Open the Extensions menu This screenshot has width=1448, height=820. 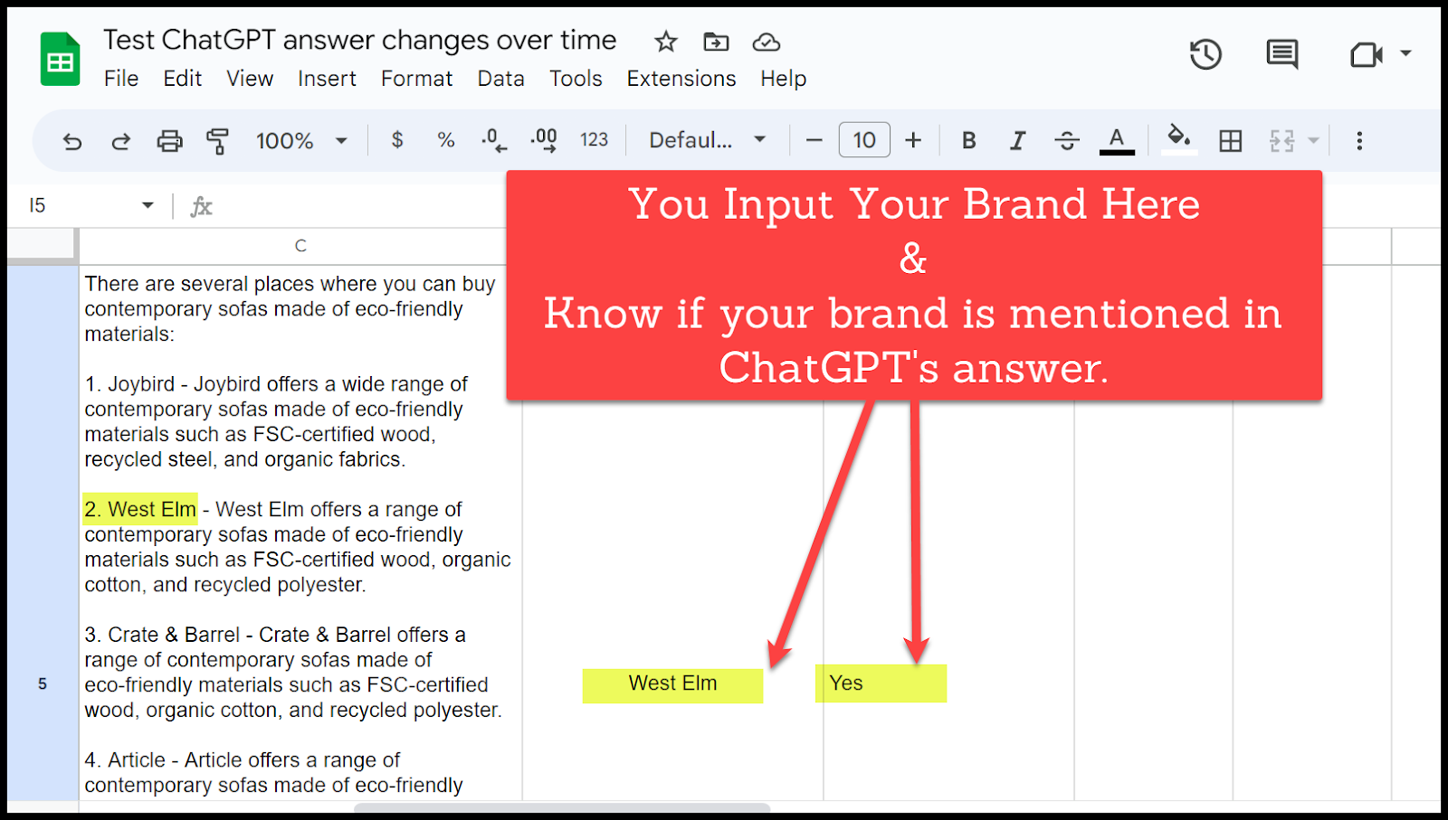(681, 79)
